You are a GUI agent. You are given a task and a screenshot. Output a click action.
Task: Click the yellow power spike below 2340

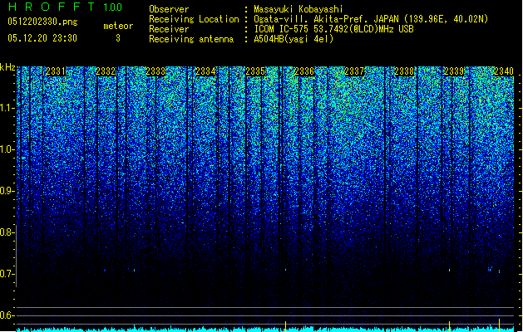pos(499,325)
